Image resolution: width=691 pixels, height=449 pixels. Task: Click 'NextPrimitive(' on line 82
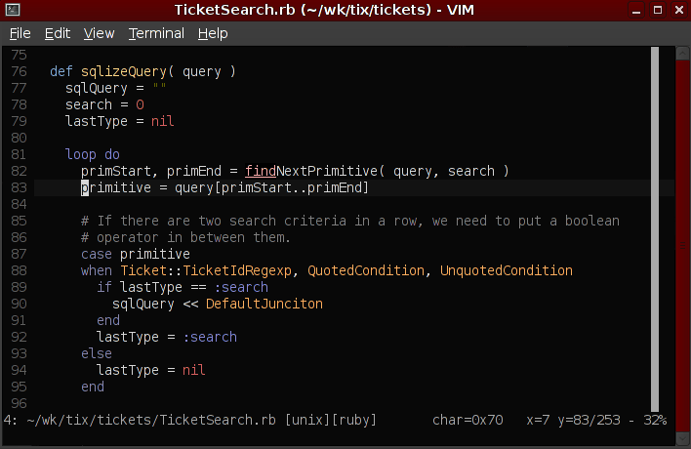coord(331,171)
